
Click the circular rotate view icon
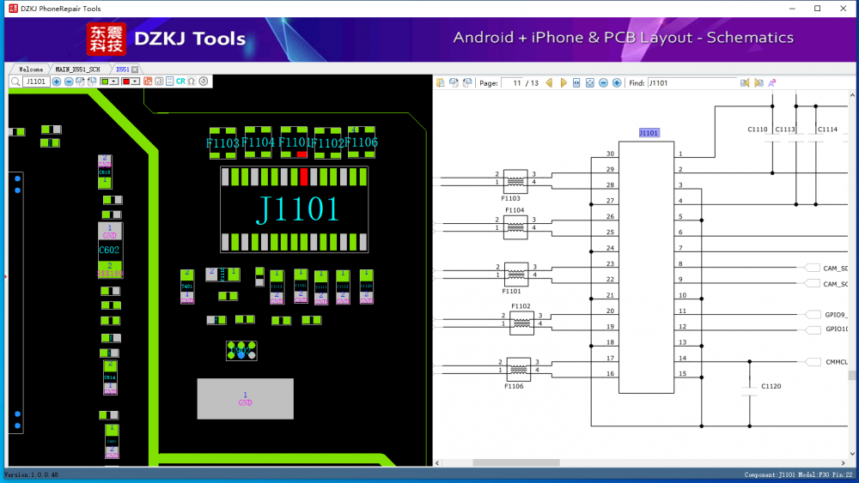click(204, 82)
